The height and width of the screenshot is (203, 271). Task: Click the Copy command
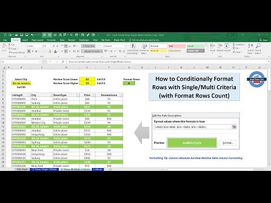[x=12, y=48]
